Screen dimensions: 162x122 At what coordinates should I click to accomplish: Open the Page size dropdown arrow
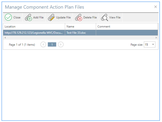[153, 44]
